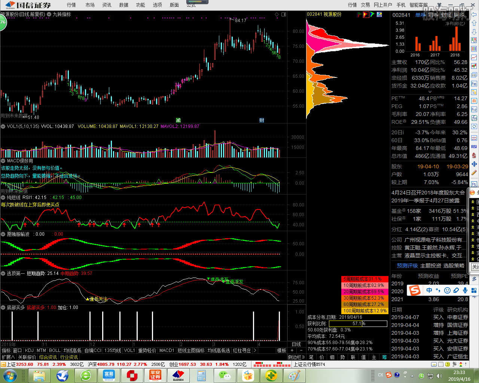Image resolution: width=479 pixels, height=383 pixels.
Task: Open WeChat from the taskbar
Action: tap(225, 375)
